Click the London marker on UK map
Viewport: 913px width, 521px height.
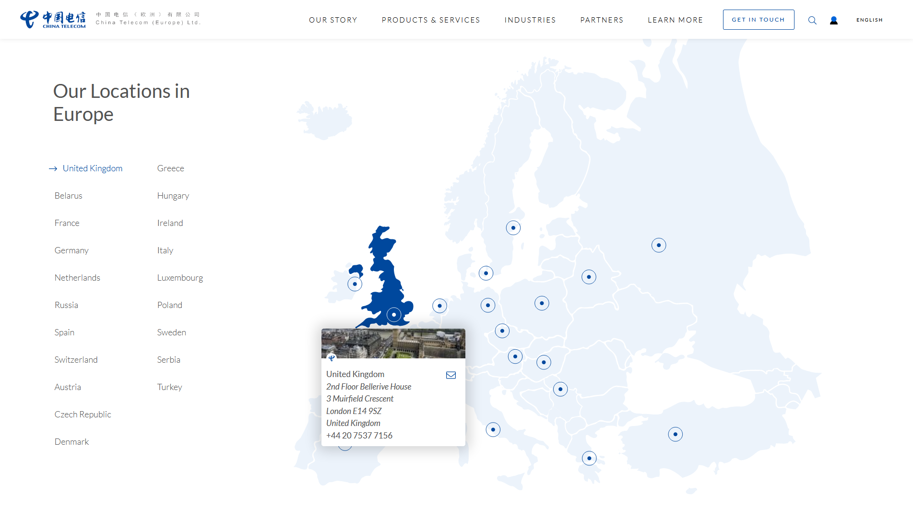pyautogui.click(x=394, y=315)
